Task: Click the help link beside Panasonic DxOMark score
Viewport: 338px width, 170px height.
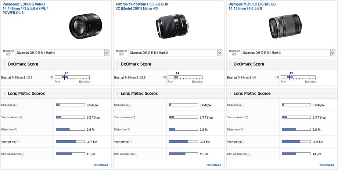Action: [x=51, y=77]
